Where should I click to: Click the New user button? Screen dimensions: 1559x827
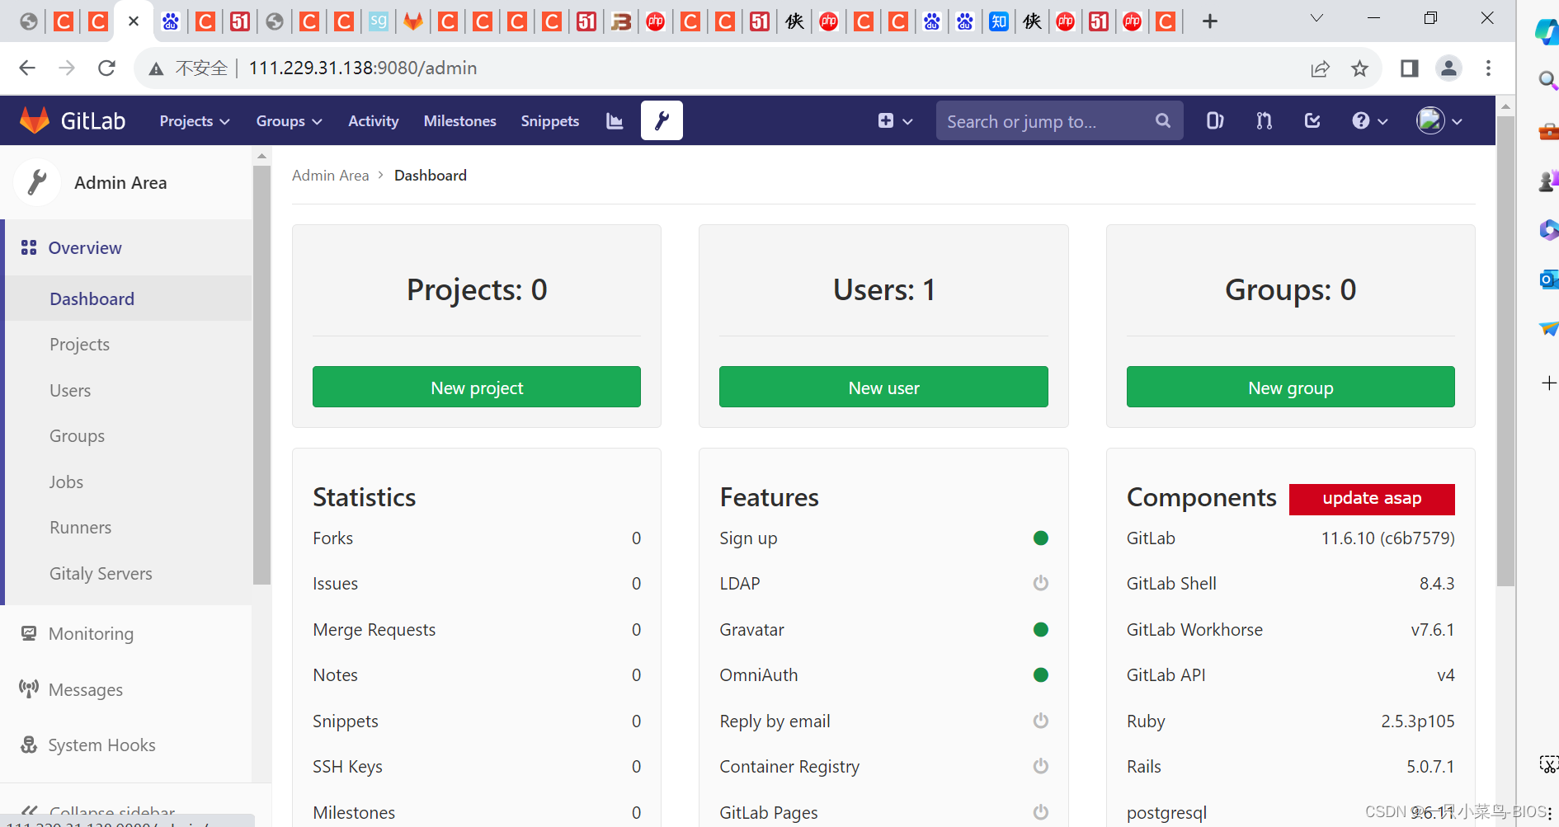coord(883,387)
